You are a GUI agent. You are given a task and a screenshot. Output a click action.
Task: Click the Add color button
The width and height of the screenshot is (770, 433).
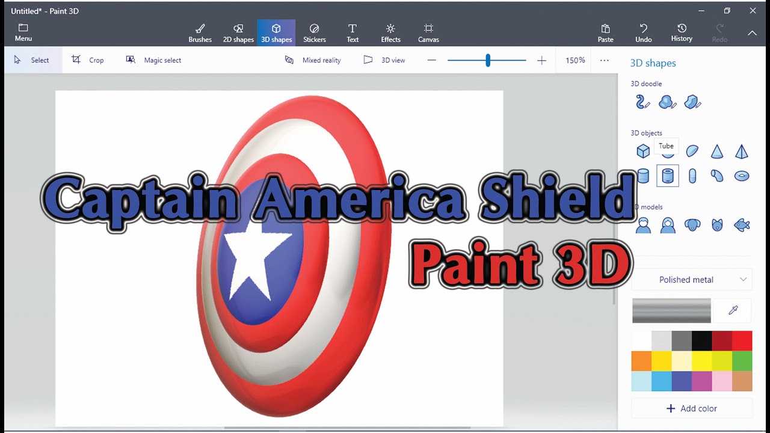[692, 408]
